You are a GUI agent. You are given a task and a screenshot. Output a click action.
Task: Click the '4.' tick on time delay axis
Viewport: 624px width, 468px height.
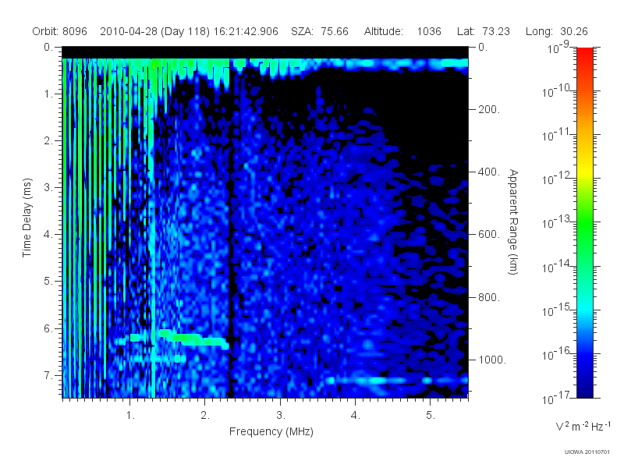click(x=48, y=235)
